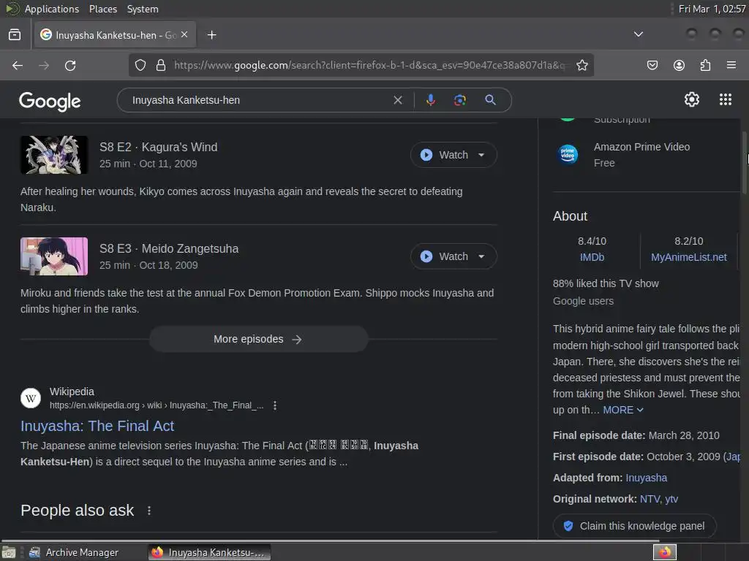Follow the Inuyasha adapted-from link
Viewport: 749px width, 561px height.
click(x=646, y=478)
